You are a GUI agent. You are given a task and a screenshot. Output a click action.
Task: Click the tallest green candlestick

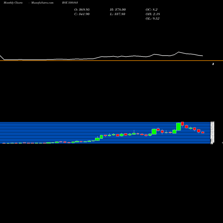pos(178,127)
